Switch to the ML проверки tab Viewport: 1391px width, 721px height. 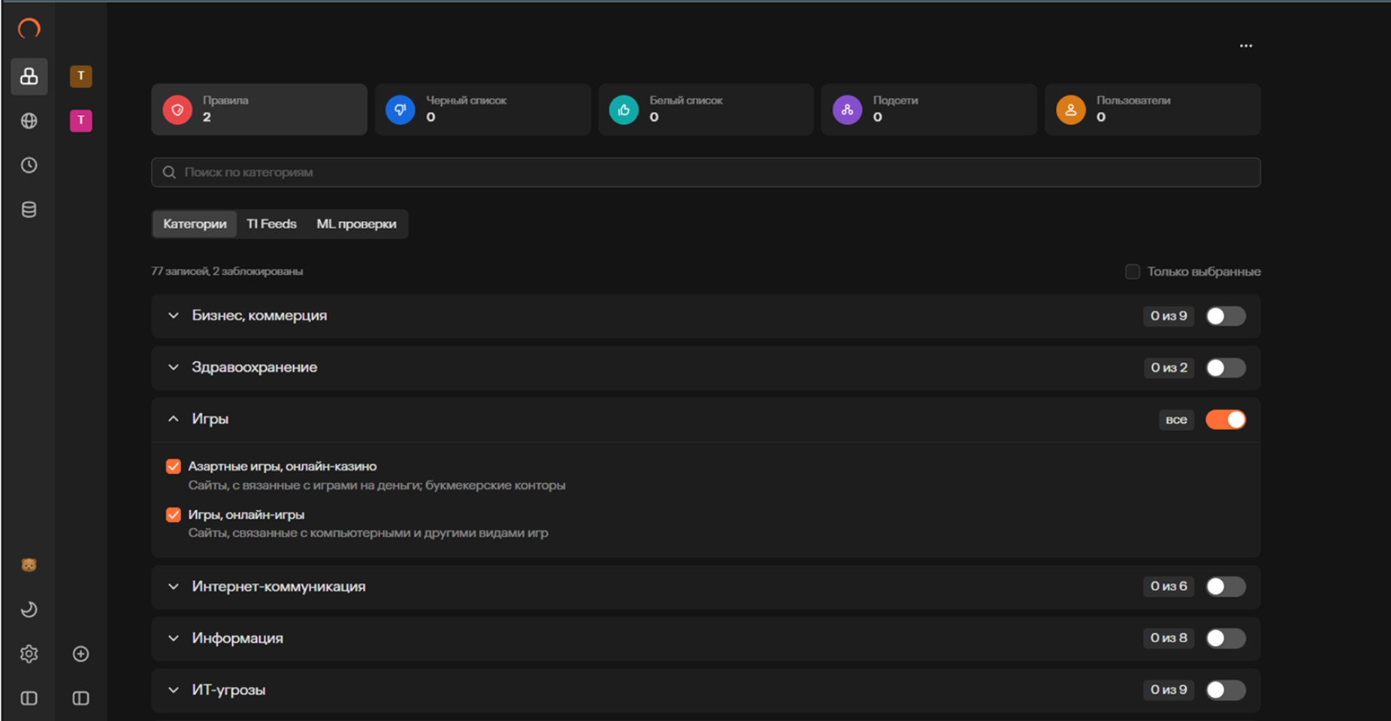point(356,224)
